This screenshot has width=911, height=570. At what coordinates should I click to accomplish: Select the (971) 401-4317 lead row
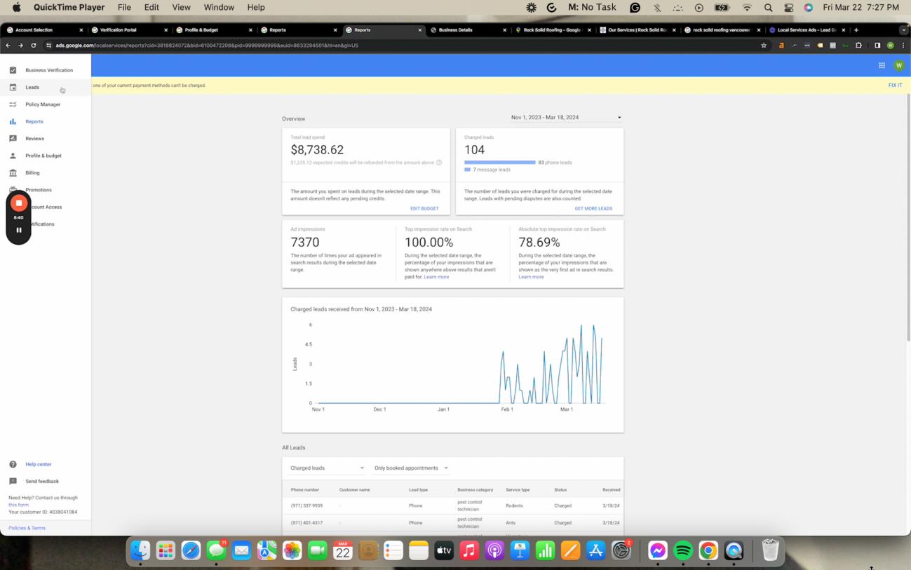pos(452,523)
